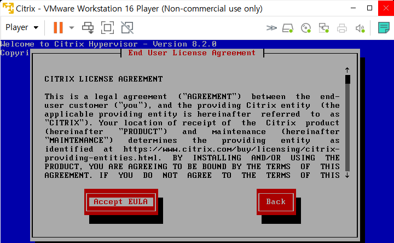Click the Back button
This screenshot has width=394, height=243.
pos(276,202)
